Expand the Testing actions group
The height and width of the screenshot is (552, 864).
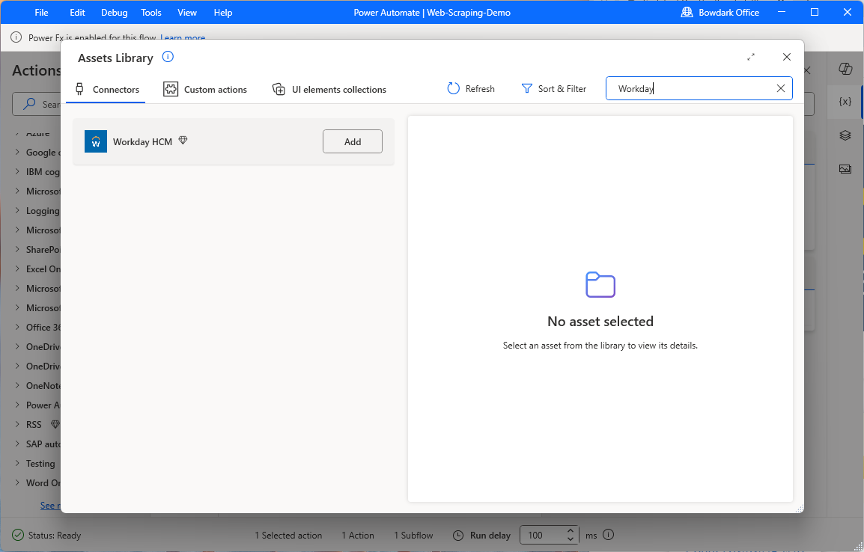18,464
